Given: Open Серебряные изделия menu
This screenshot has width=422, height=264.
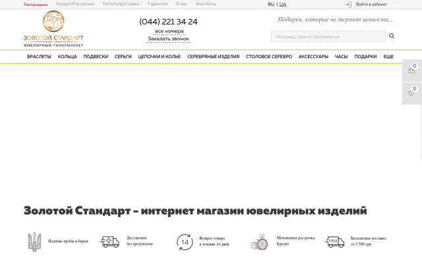Looking at the screenshot, I should [x=214, y=57].
